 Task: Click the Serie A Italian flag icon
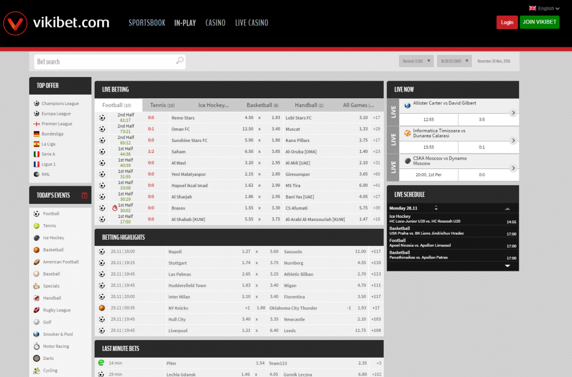point(36,154)
